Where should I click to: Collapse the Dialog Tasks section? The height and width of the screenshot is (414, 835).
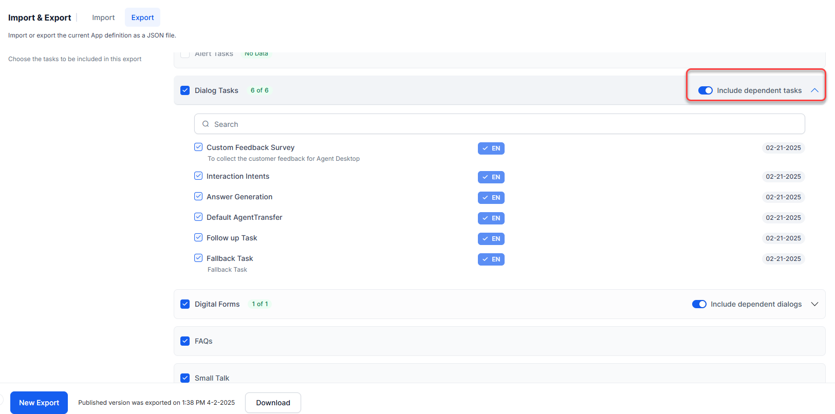click(x=814, y=90)
